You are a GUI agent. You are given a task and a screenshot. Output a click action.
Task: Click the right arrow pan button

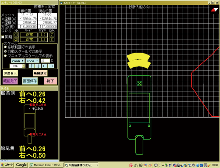[x=51, y=66]
